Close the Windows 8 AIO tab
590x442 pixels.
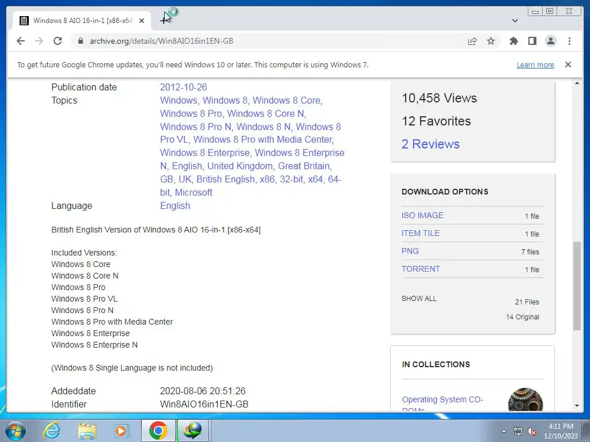[x=142, y=21]
